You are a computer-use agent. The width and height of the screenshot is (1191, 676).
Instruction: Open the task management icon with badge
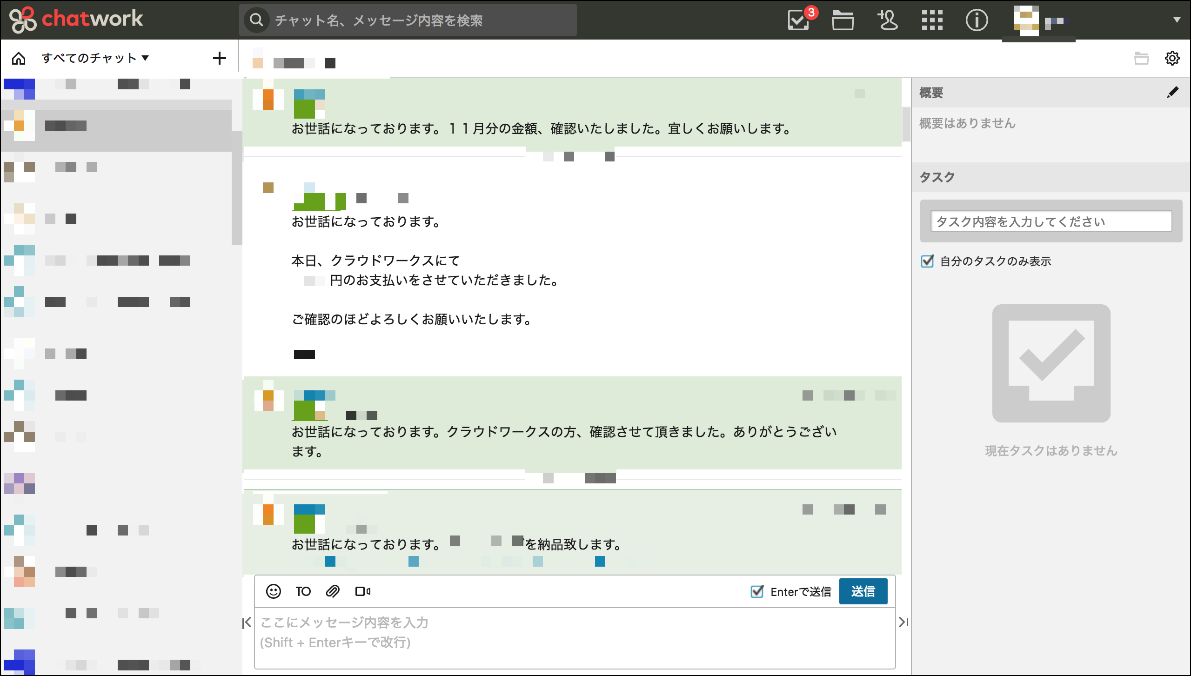799,20
